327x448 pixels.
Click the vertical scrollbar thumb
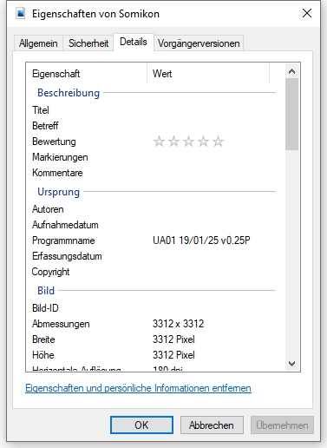click(x=292, y=114)
